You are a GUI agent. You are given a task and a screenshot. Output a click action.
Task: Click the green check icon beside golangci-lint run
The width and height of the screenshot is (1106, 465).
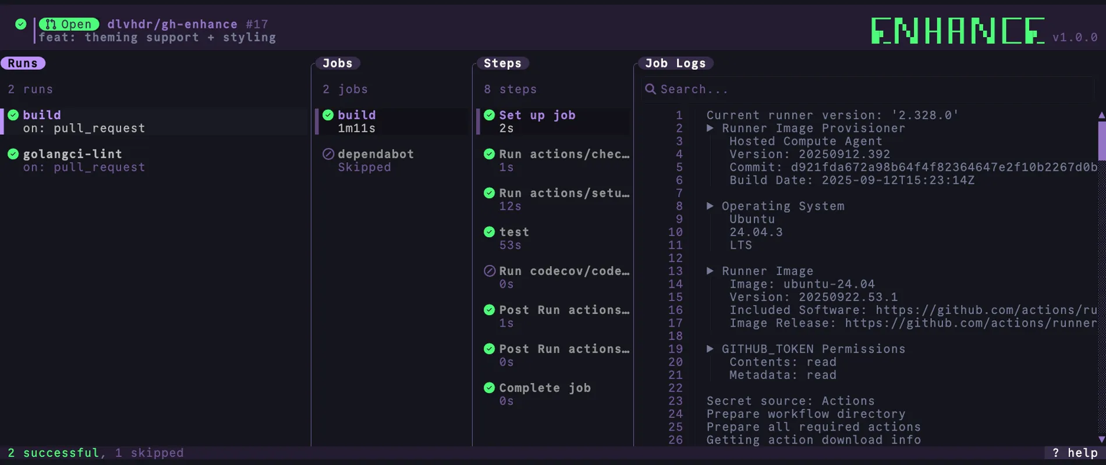13,154
